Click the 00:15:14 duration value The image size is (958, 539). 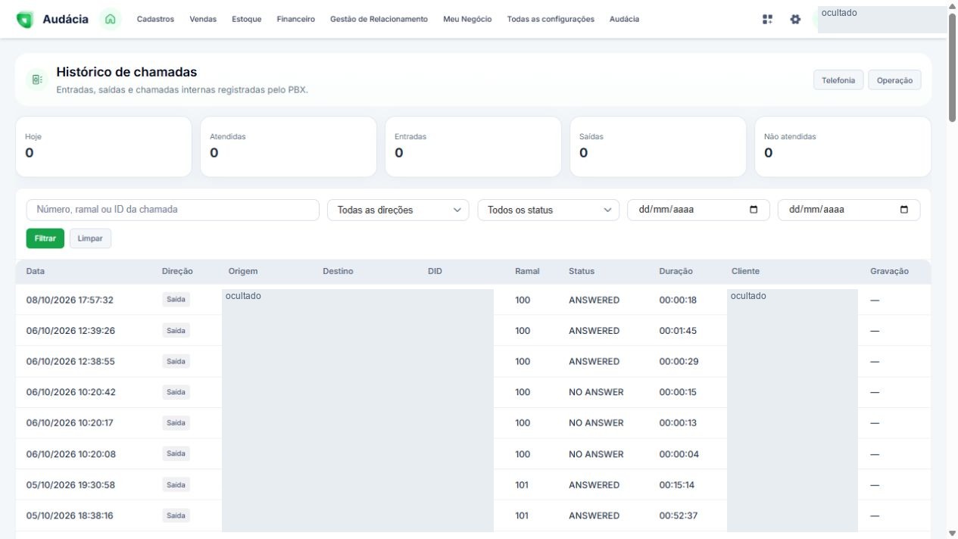[x=677, y=484]
